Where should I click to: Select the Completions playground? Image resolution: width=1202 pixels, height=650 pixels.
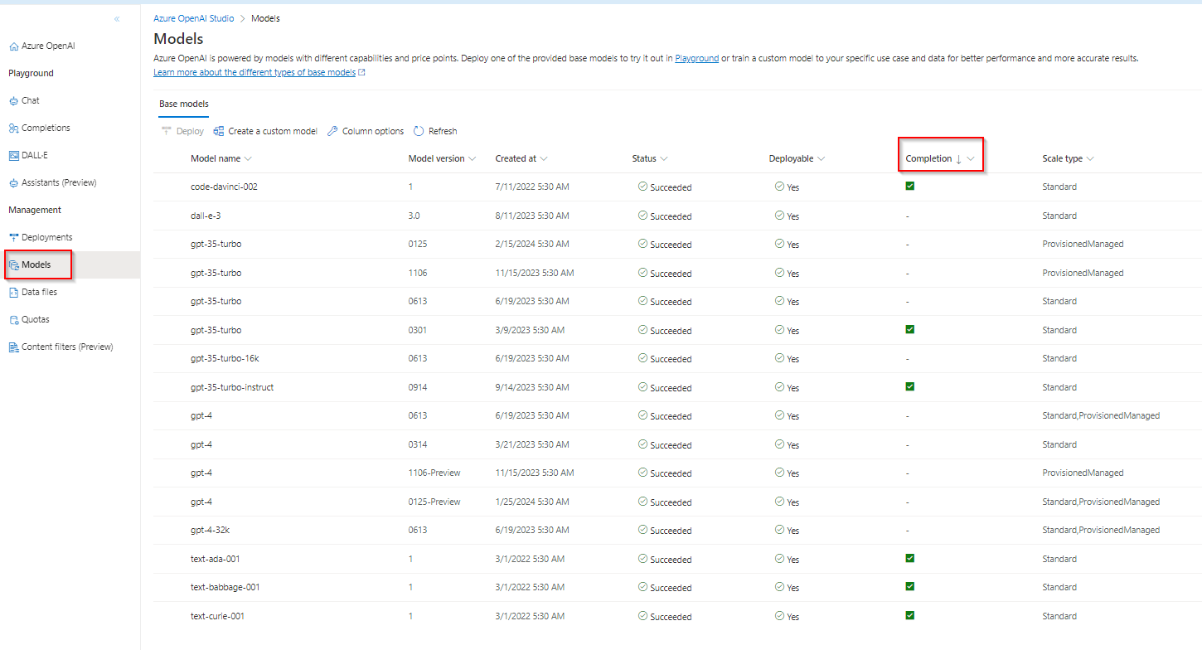46,127
